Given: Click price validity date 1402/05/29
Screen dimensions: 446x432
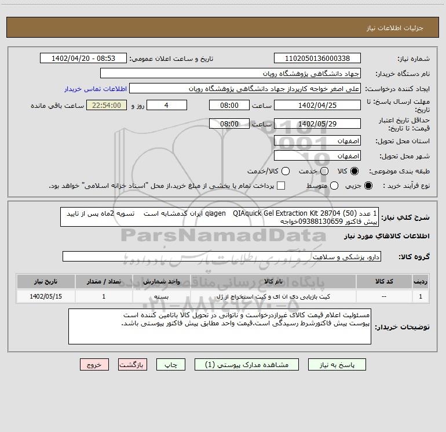Looking at the screenshot, I should click(x=317, y=124).
